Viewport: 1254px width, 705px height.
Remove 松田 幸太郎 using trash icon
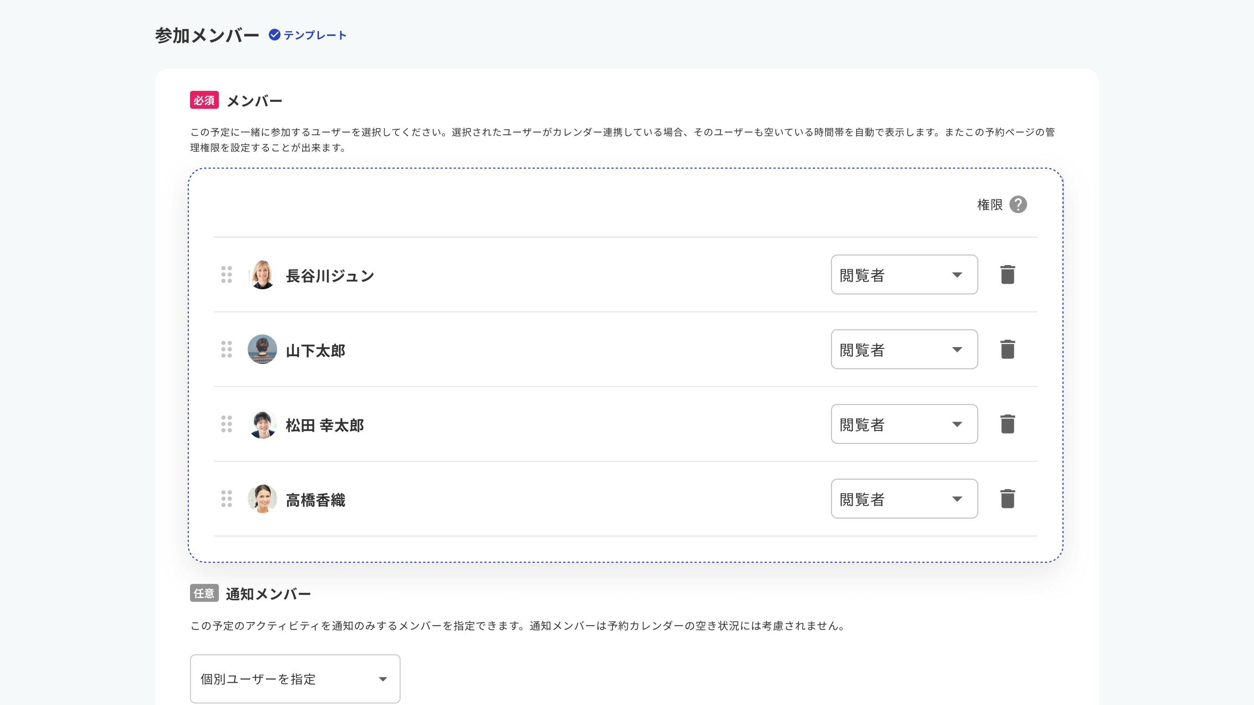1007,424
